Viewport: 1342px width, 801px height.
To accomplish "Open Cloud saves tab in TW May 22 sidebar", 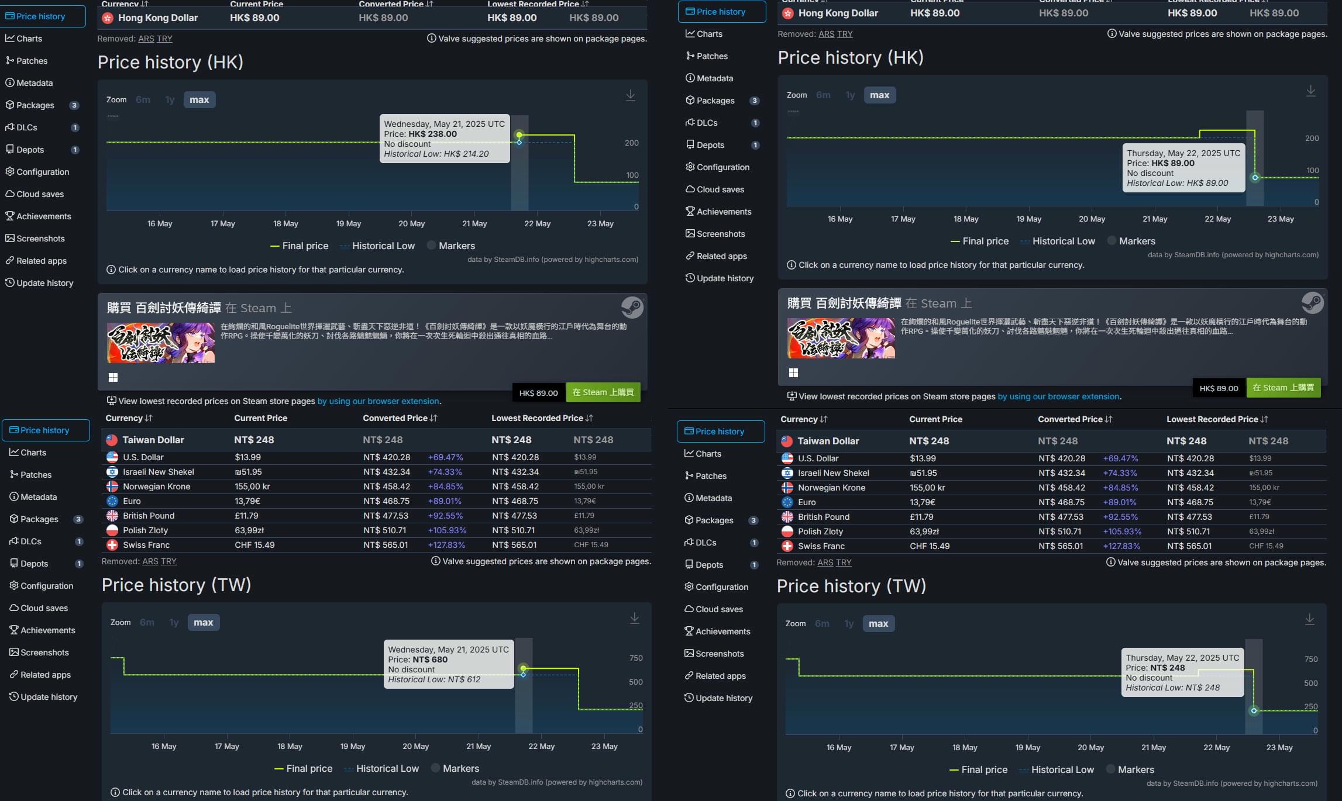I will 721,609.
